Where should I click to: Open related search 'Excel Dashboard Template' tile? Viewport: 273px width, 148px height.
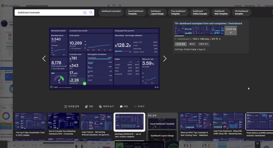pyautogui.click(x=162, y=124)
